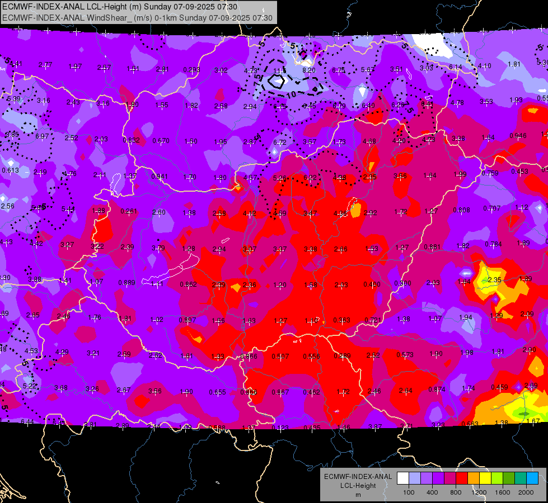
Task: Click the 0.453 grid value
Action: coord(519,172)
